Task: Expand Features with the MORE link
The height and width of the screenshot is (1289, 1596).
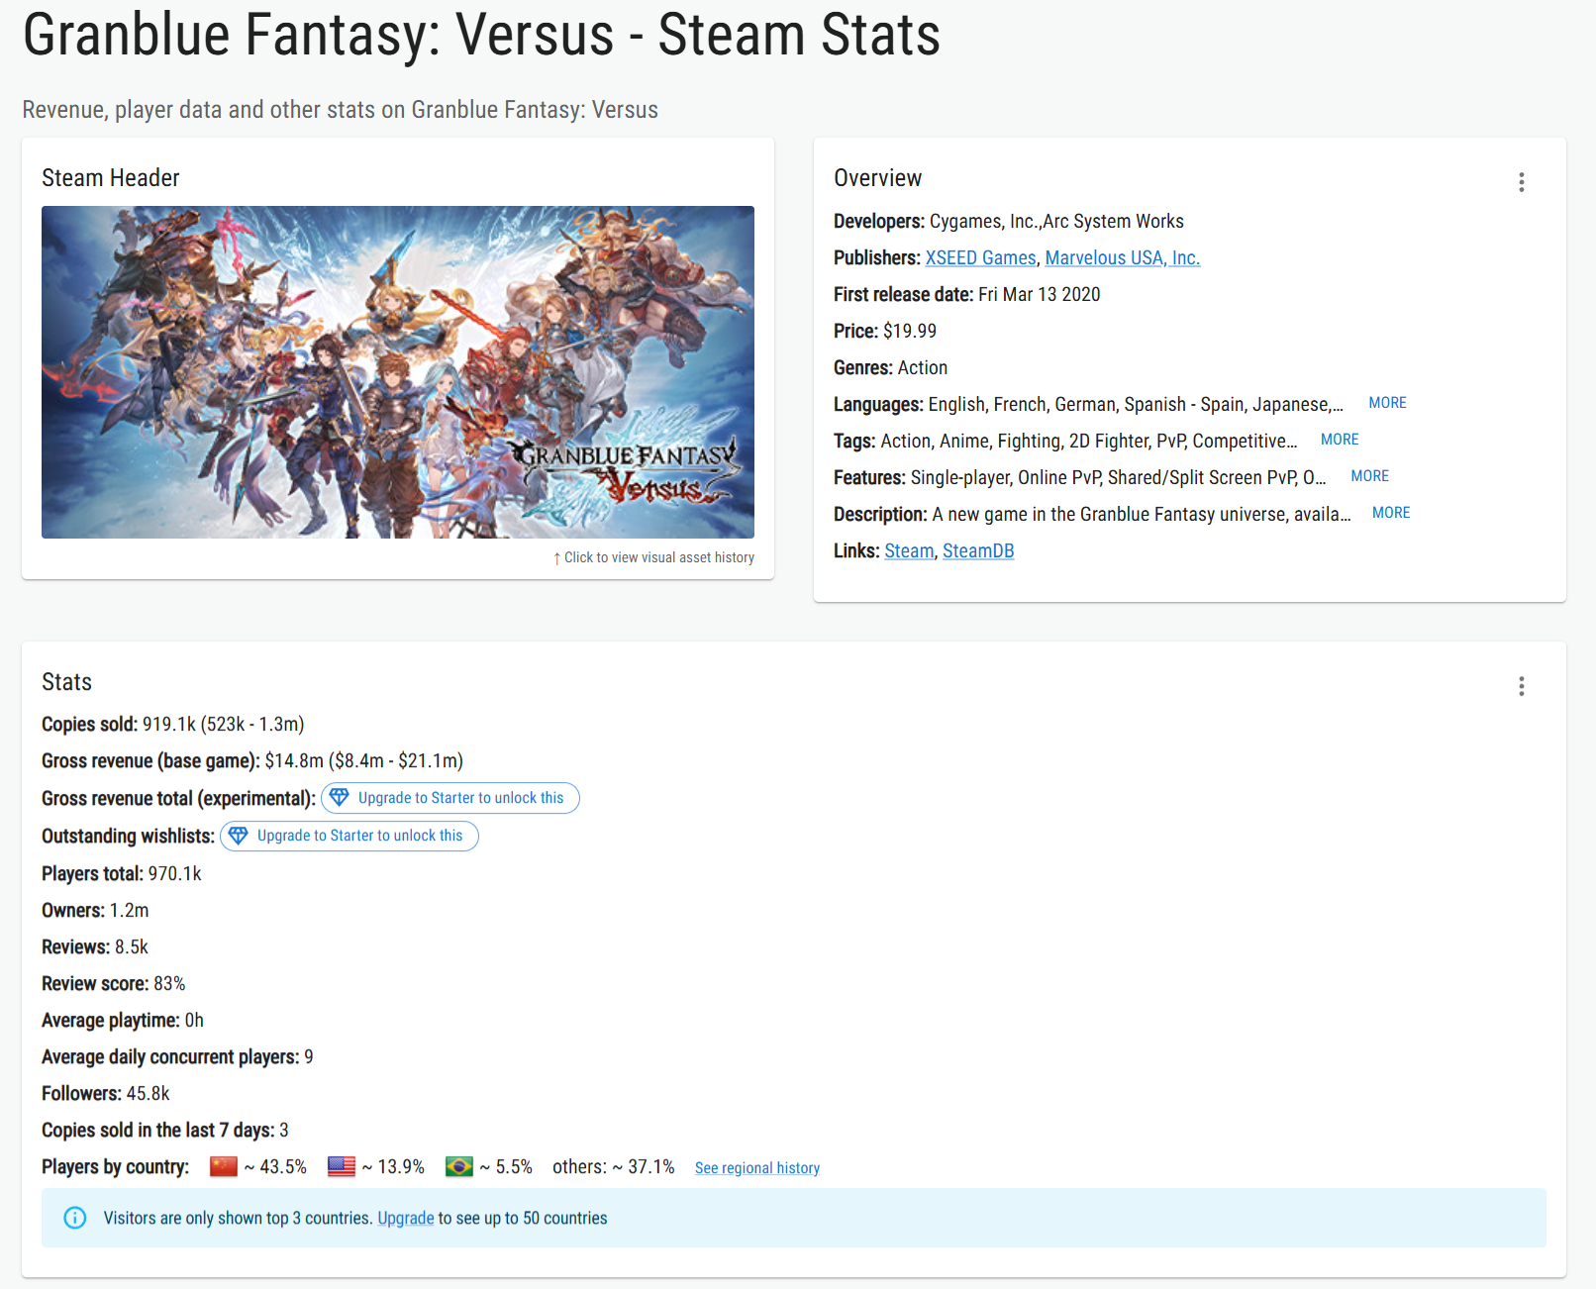Action: click(1369, 476)
